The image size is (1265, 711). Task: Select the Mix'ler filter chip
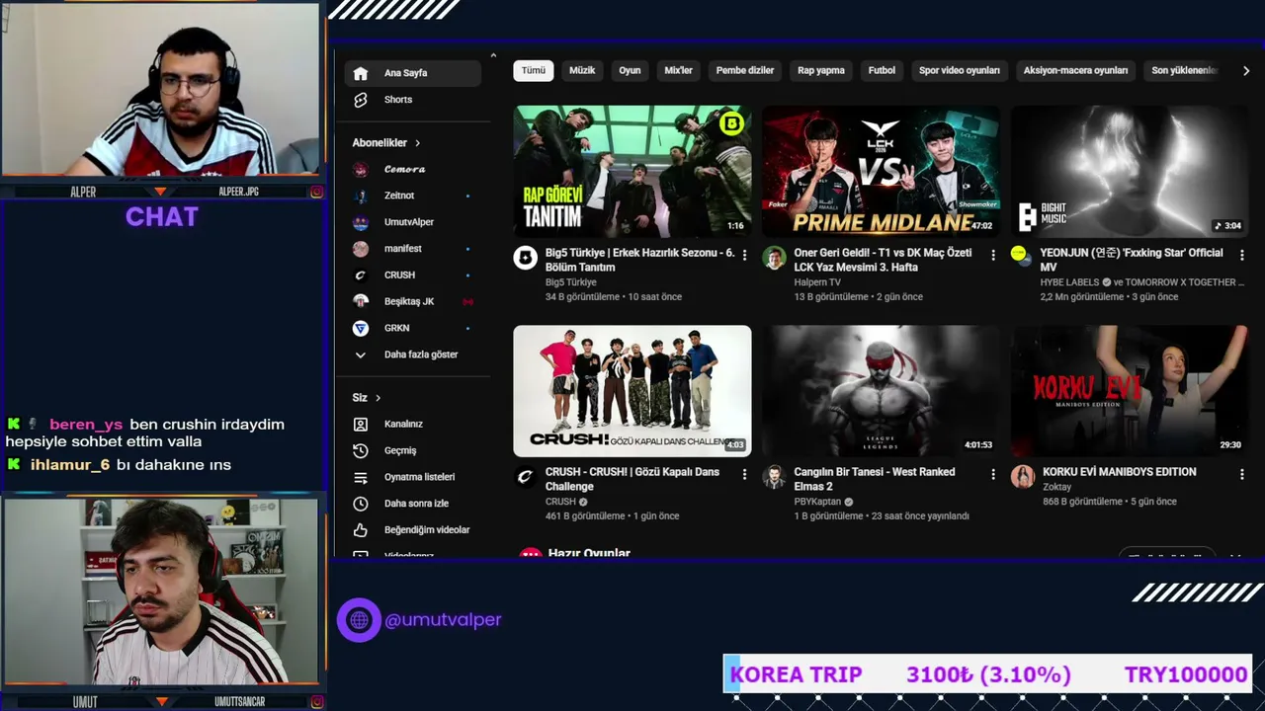coord(678,71)
